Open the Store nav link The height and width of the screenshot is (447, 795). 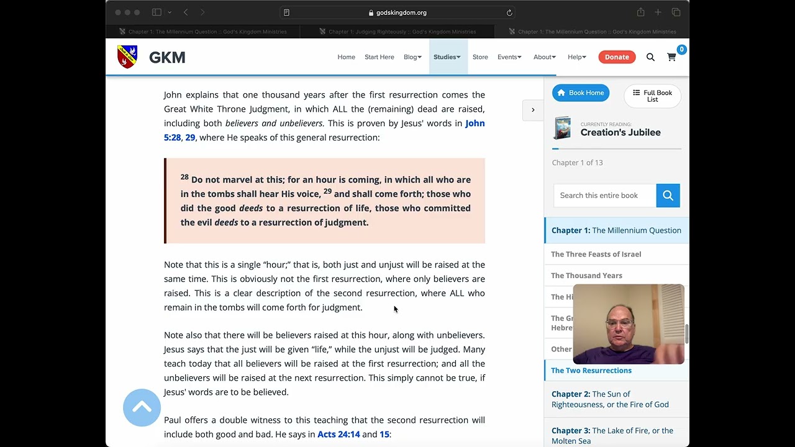[480, 57]
